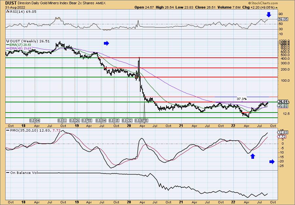Click the purple EMA(43) line swatch
The height and width of the screenshot is (205, 295).
8,48
